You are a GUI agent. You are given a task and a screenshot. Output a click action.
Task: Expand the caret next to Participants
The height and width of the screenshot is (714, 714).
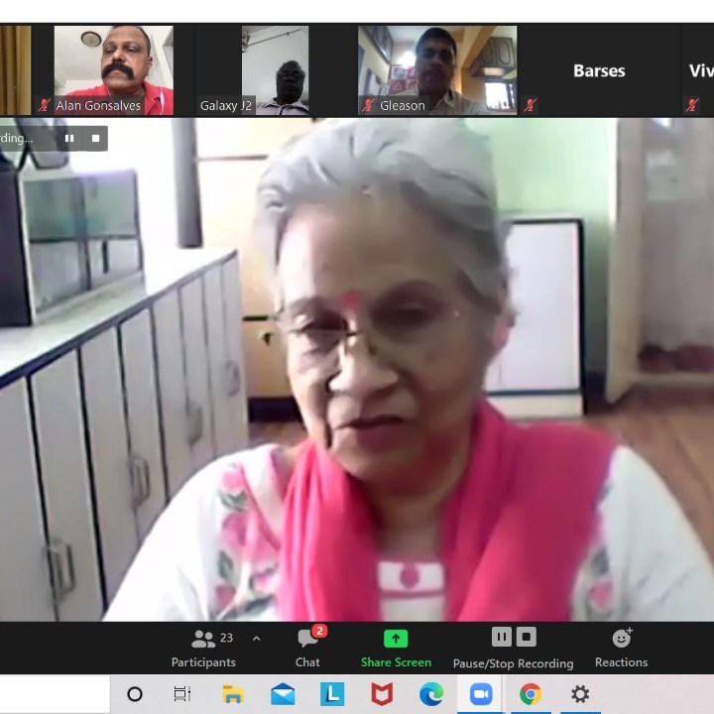click(256, 639)
